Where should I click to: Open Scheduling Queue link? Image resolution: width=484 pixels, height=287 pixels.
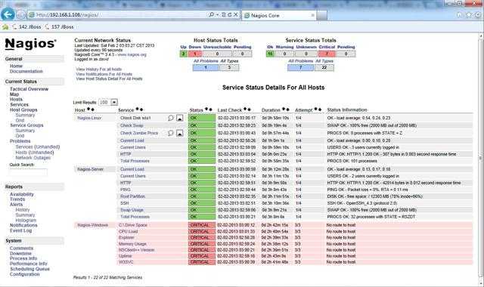point(29,269)
